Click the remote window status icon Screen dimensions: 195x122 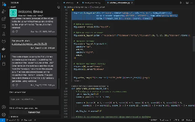click(x=2, y=120)
